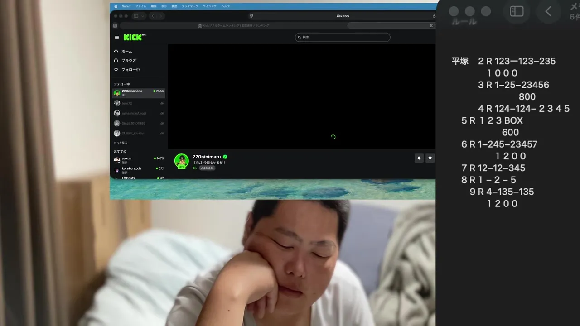
Task: Open recommended channel korekore_ch
Action: [139, 170]
